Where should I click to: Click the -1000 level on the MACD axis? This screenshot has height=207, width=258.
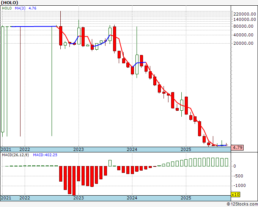point(240,185)
